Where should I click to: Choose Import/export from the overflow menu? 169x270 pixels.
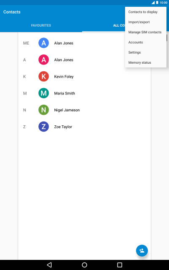click(146, 22)
